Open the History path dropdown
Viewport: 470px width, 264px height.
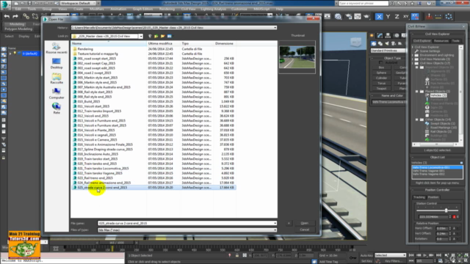click(x=275, y=28)
